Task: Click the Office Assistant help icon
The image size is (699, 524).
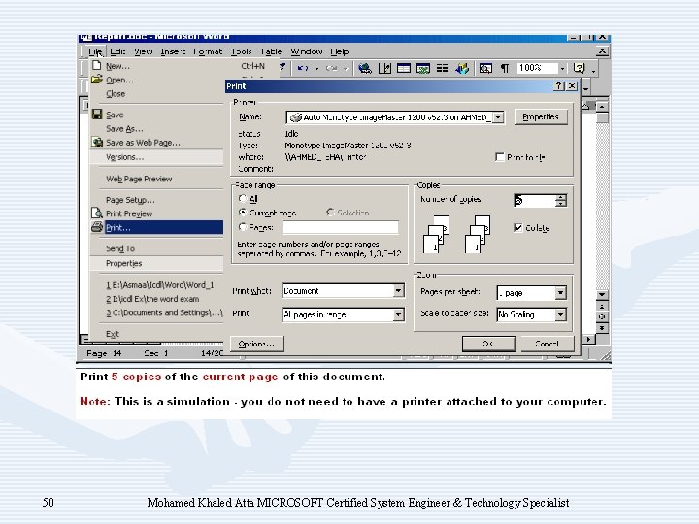Action: coord(579,68)
